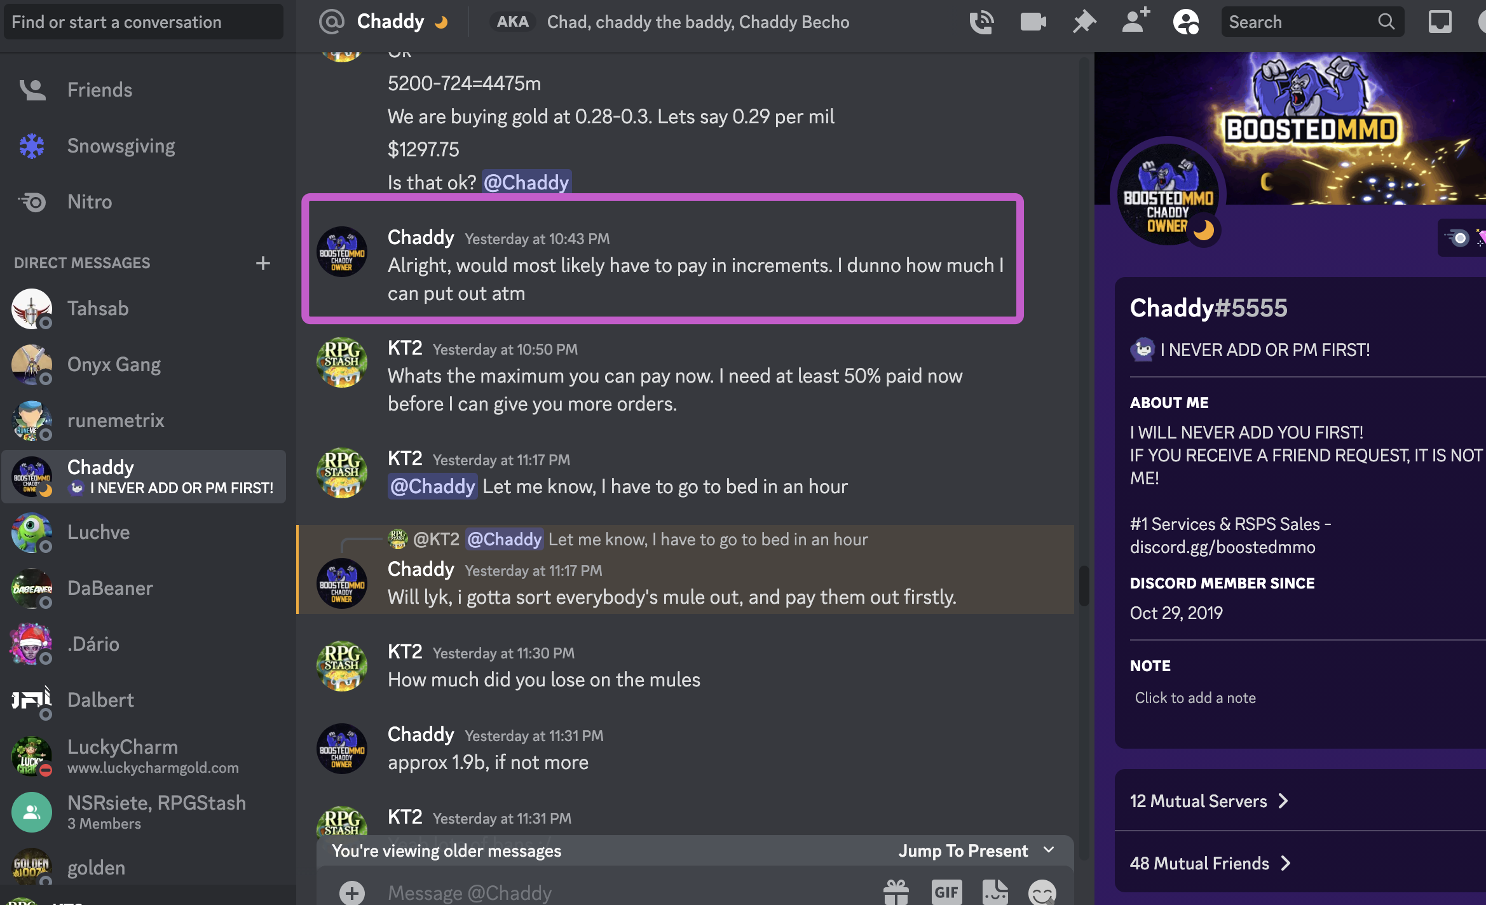The width and height of the screenshot is (1486, 905).
Task: Add friends to DM icon
Action: (x=1135, y=21)
